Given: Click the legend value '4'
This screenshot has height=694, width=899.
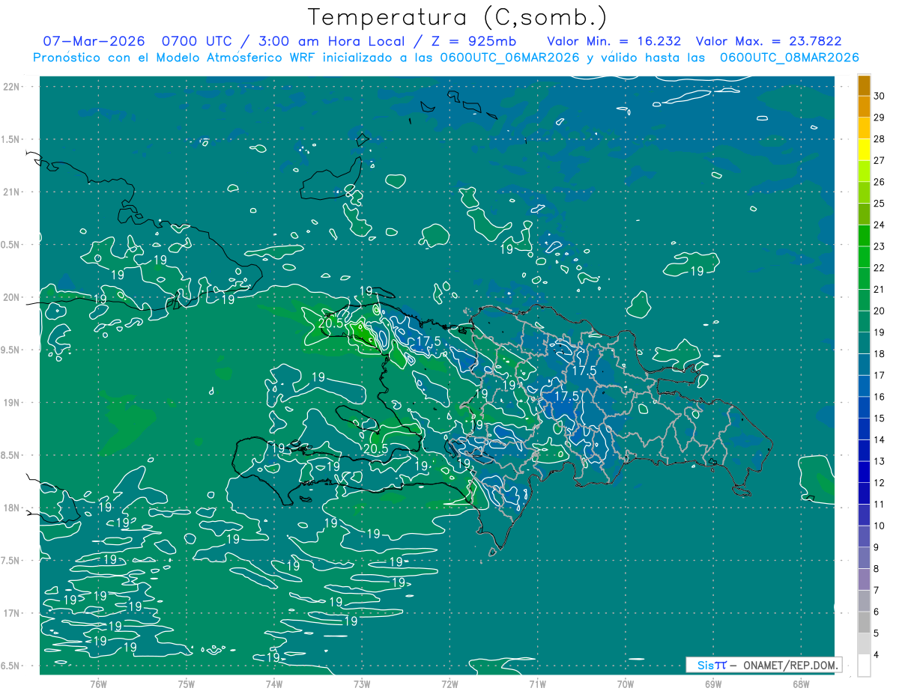Looking at the screenshot, I should point(877,655).
